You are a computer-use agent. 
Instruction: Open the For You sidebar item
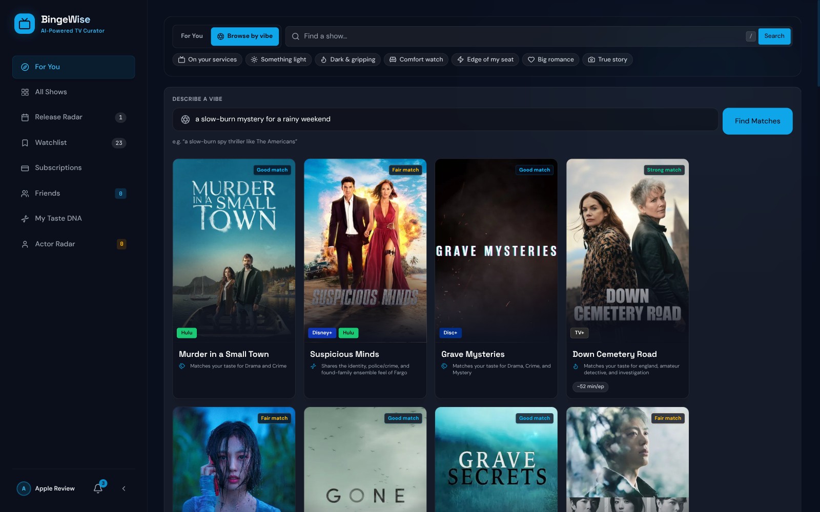click(x=74, y=67)
